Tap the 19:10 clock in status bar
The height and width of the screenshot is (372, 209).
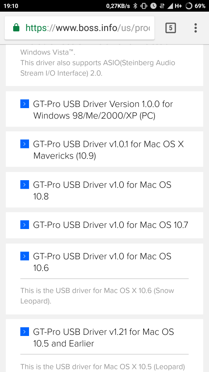(11, 6)
